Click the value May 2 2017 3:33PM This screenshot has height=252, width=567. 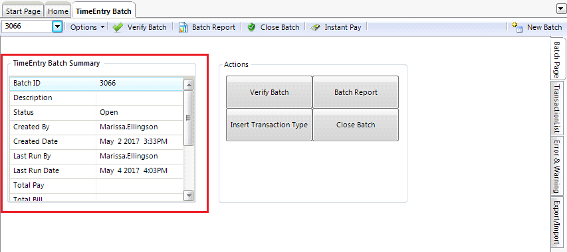134,142
